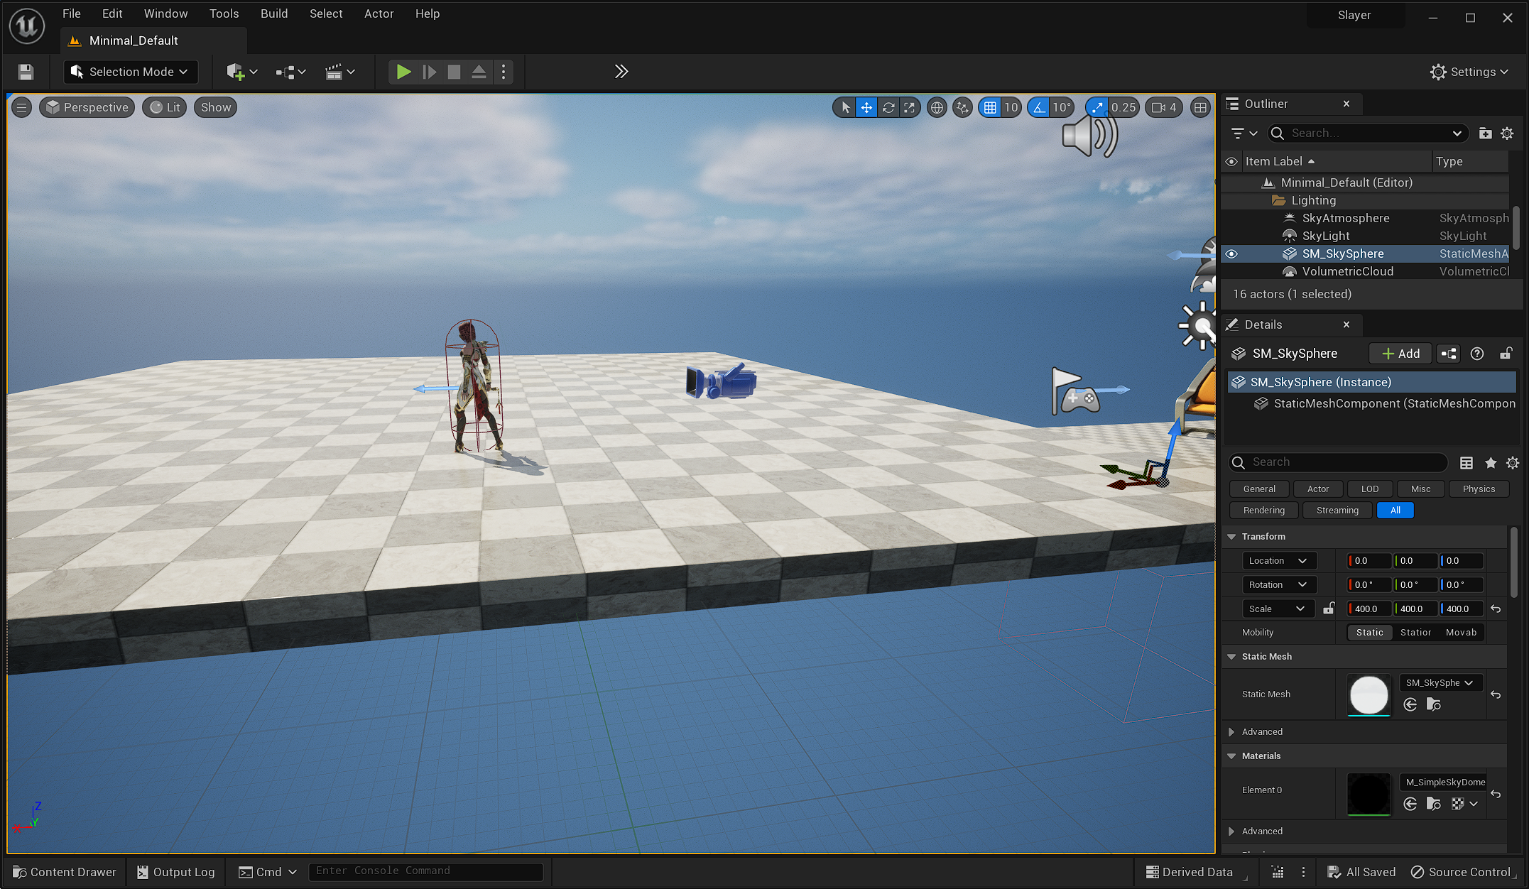Open the Sequencer cinematics clapperboard menu
Viewport: 1529px width, 889px height.
(x=339, y=72)
